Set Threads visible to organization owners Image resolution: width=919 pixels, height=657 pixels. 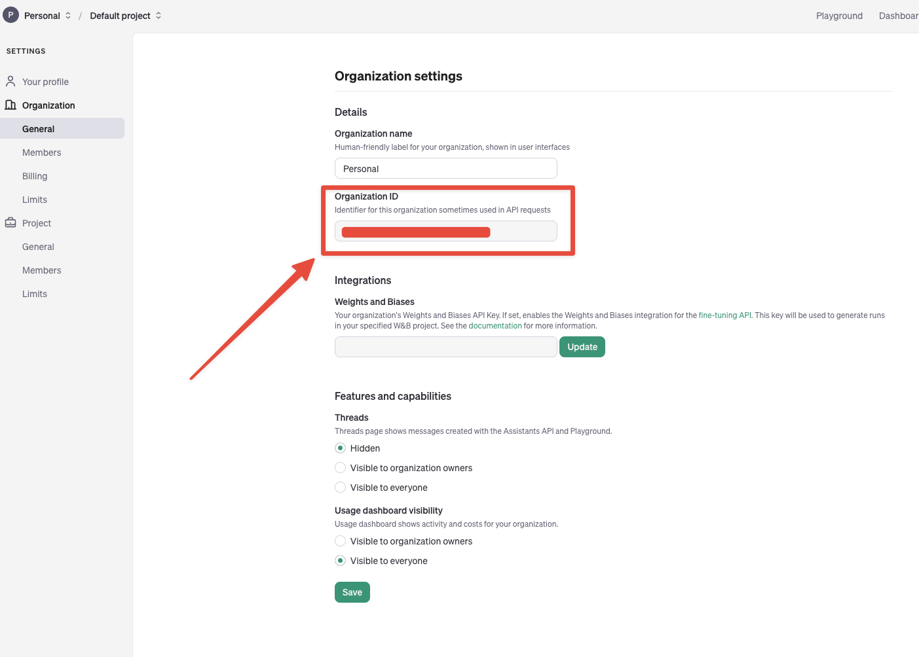[x=341, y=468]
